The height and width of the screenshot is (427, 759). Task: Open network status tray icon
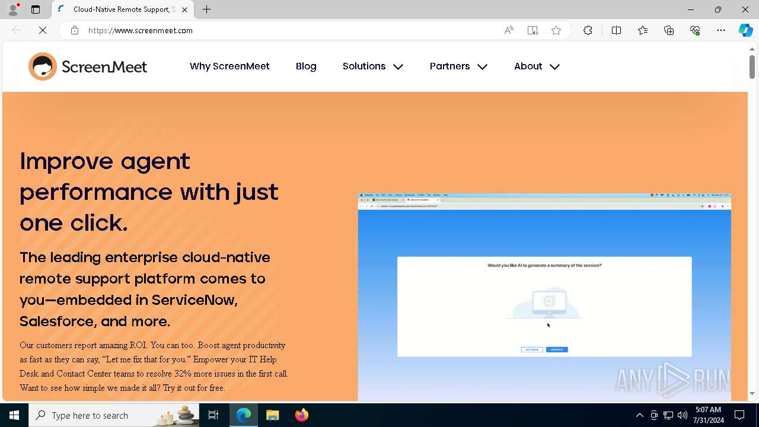pyautogui.click(x=668, y=415)
